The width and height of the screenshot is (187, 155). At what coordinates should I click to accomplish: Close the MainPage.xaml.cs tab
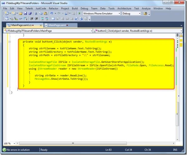[41, 25]
